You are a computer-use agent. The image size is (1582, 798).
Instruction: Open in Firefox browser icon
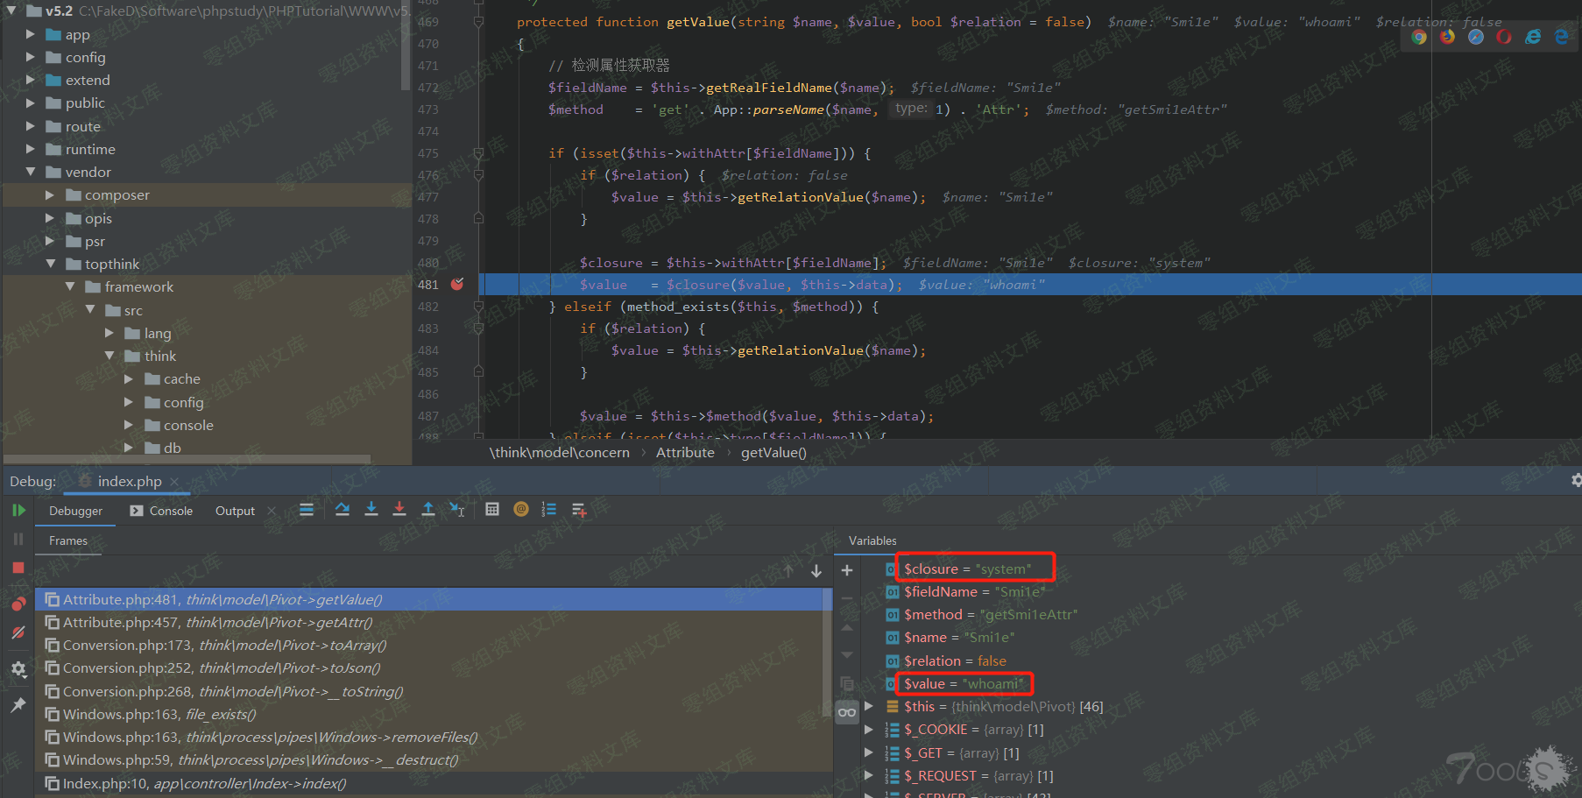click(x=1447, y=37)
